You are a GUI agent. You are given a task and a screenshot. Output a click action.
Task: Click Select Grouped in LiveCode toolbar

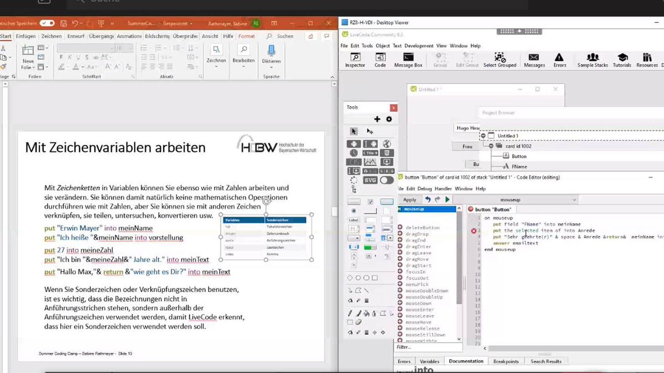[x=500, y=61]
